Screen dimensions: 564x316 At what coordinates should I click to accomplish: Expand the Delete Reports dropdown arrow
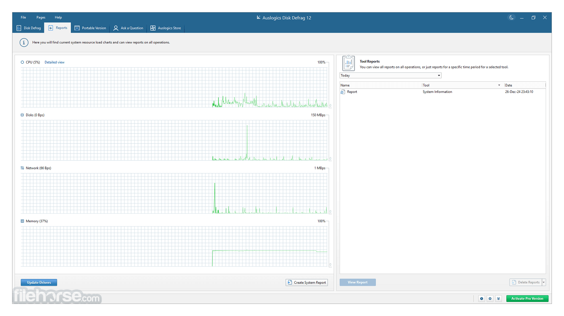(544, 283)
